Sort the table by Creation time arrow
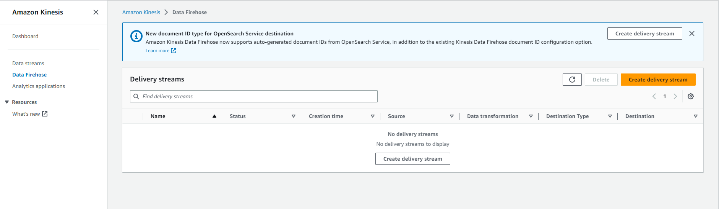 pos(373,116)
